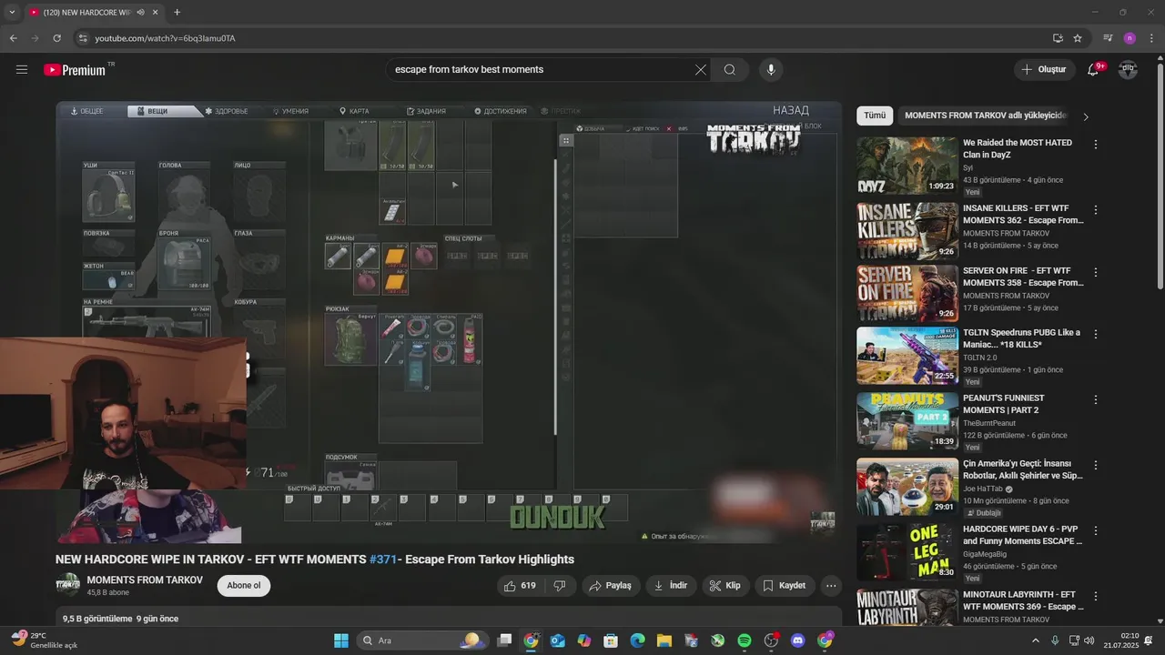This screenshot has width=1165, height=655.
Task: Open the channel avatar below video
Action: pos(67,585)
